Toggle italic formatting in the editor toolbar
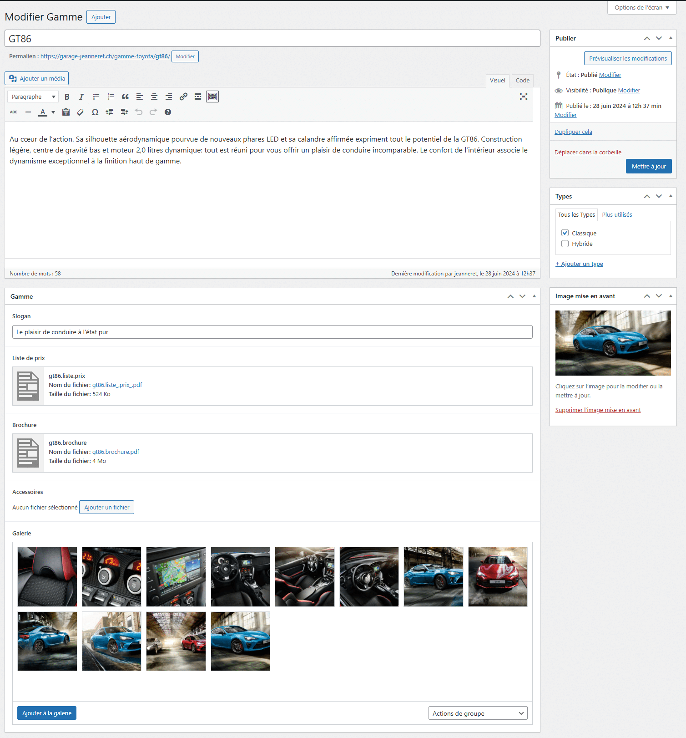This screenshot has height=738, width=686. click(81, 97)
